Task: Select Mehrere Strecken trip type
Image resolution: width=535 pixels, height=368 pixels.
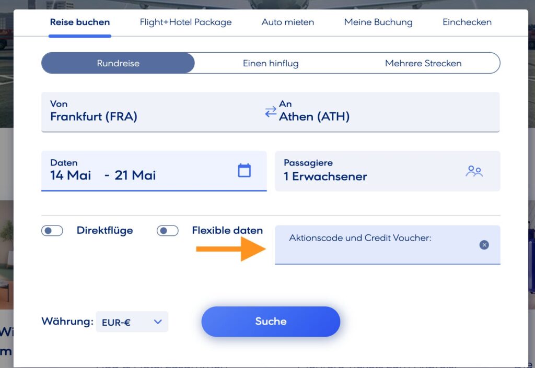Action: point(423,63)
